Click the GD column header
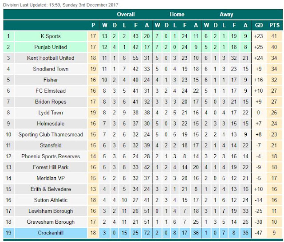 [x=259, y=25]
